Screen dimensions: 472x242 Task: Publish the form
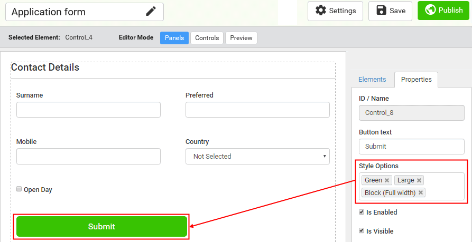pos(443,10)
